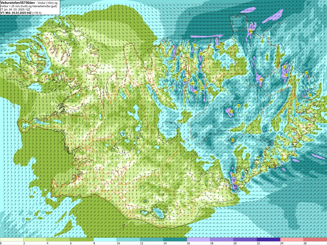This screenshot has width=327, height=245.
Task: Click the Veðurstofan/IS750dev title text
Action: click(18, 2)
